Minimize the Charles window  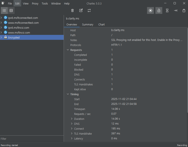[x=165, y=3]
